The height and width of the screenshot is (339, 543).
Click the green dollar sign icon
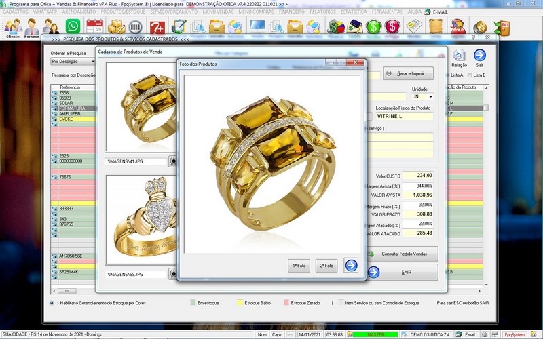(373, 26)
